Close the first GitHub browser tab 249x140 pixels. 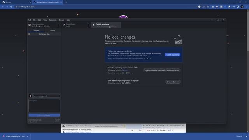click(x=30, y=2)
